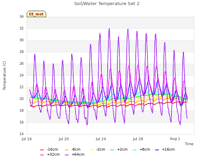
Task: Click the red -16cm legend swatch
Action: (x=42, y=150)
